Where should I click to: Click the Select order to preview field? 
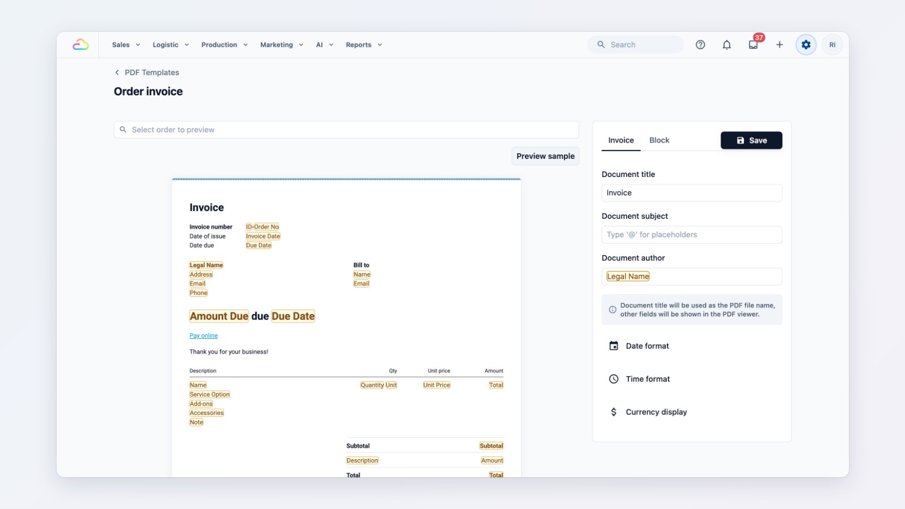tap(346, 130)
